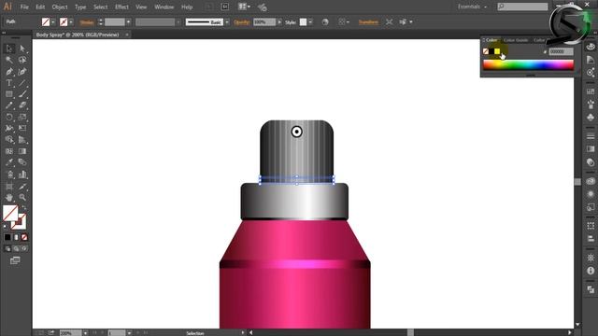
Task: Select the Pen tool
Action: 9,72
